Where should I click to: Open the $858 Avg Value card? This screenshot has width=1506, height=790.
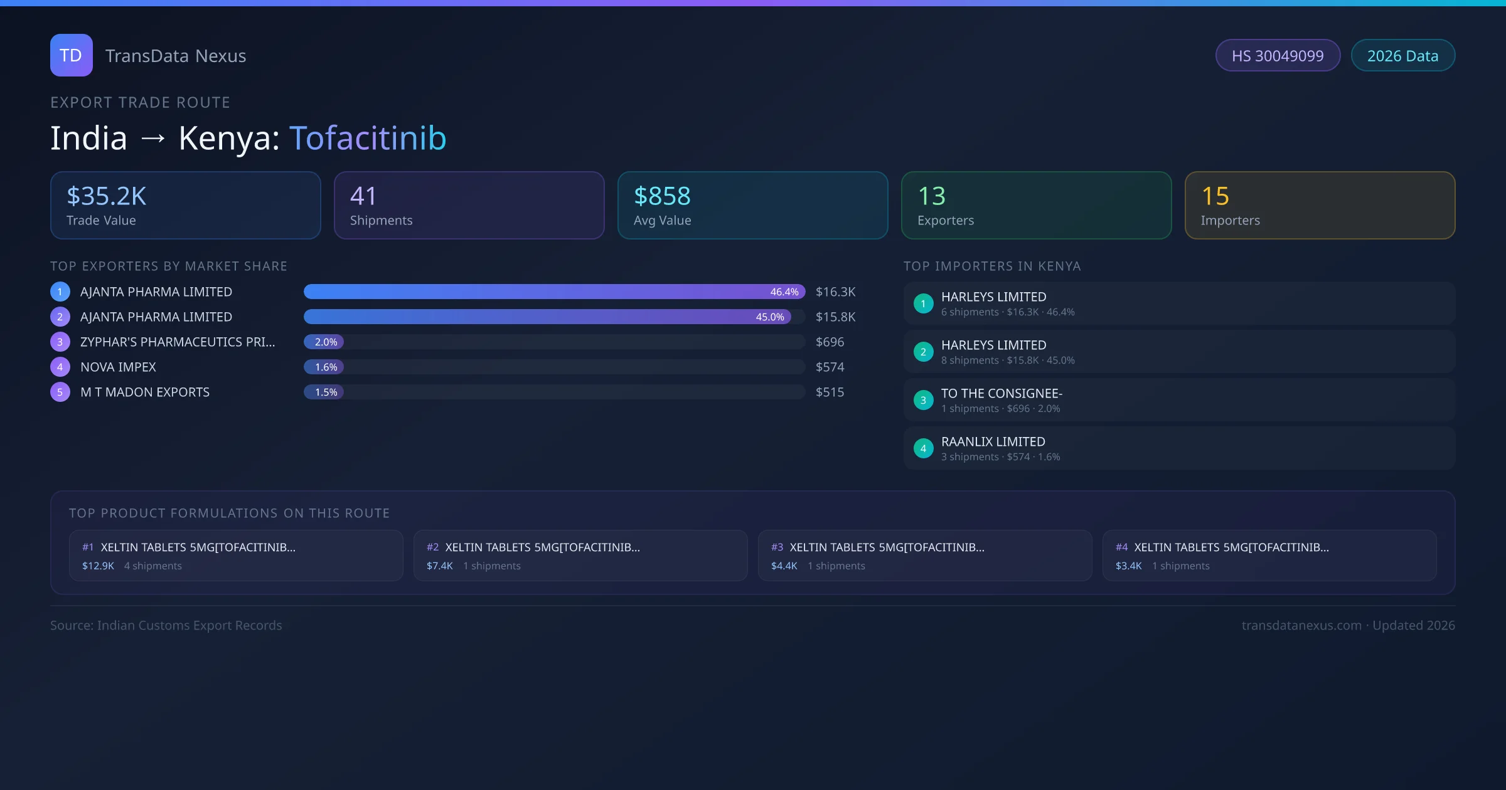pyautogui.click(x=752, y=206)
